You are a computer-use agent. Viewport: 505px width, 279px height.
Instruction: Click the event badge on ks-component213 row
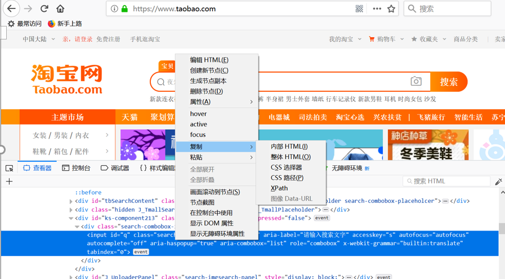click(321, 218)
